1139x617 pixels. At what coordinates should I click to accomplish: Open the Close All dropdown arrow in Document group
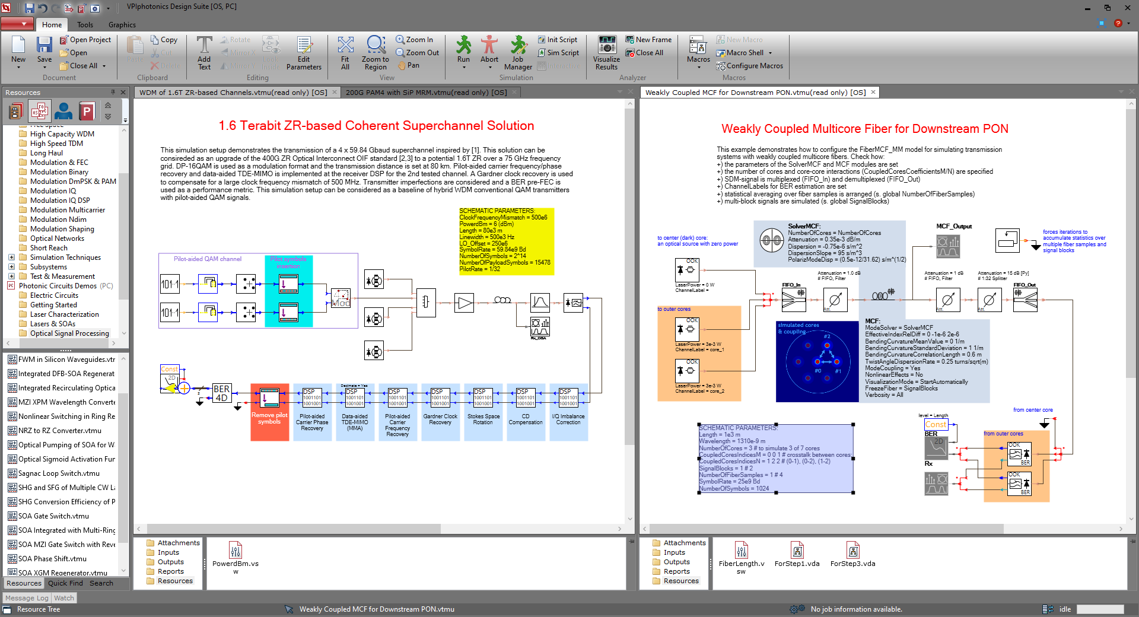(x=104, y=66)
